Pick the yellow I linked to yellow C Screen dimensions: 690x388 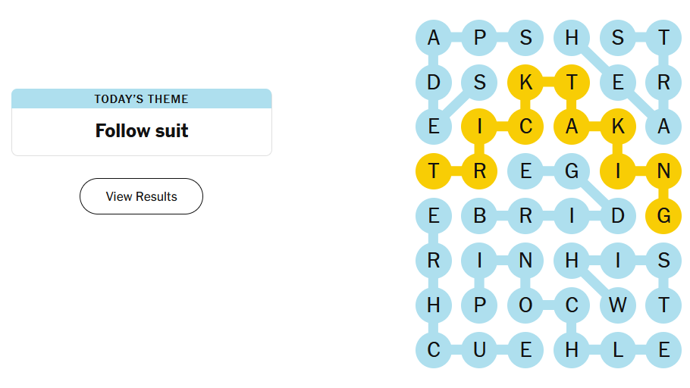click(x=479, y=127)
